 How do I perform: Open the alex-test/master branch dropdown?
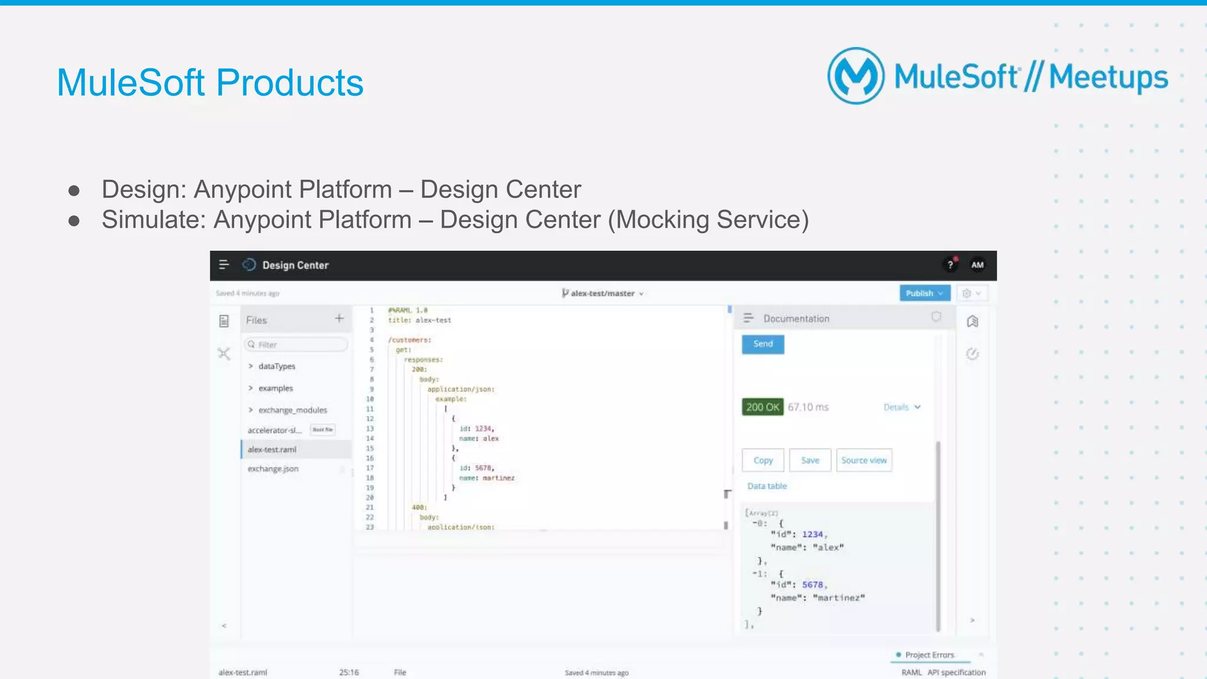click(x=602, y=293)
